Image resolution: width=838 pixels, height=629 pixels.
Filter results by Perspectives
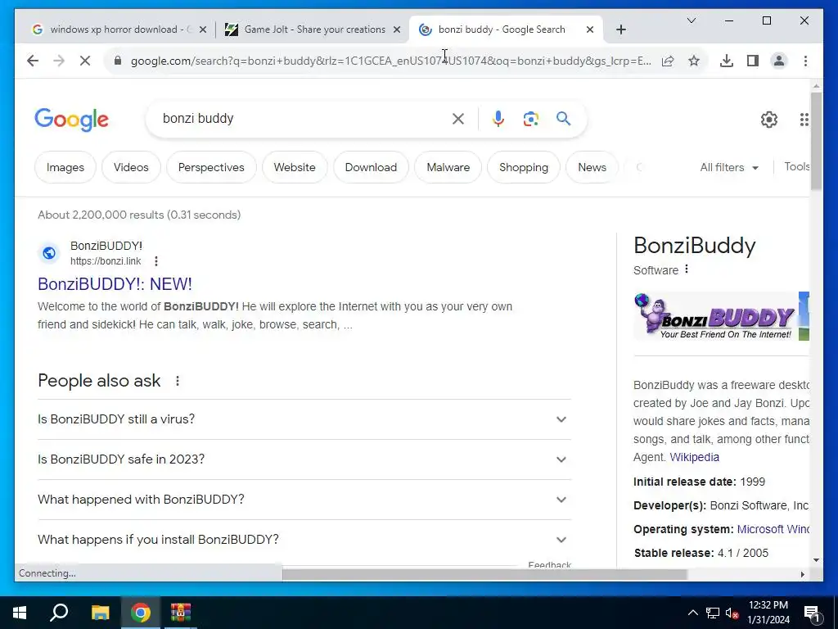[211, 167]
